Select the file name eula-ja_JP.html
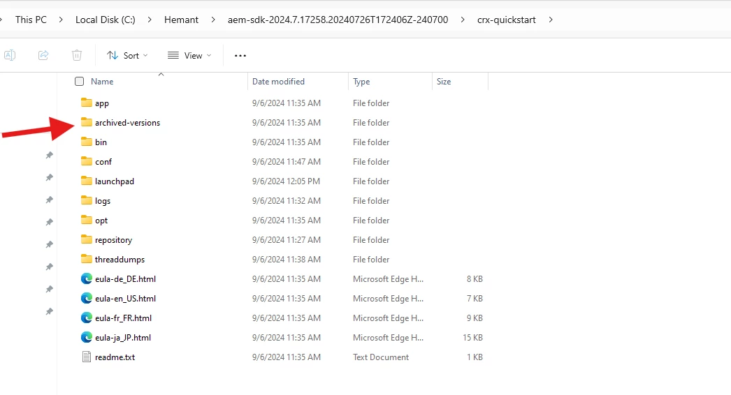 (123, 338)
